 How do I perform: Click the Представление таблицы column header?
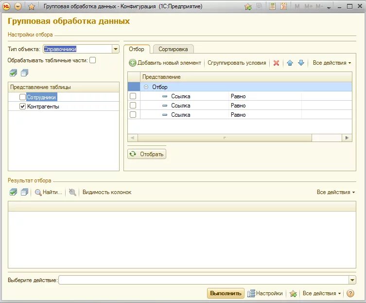coord(64,87)
